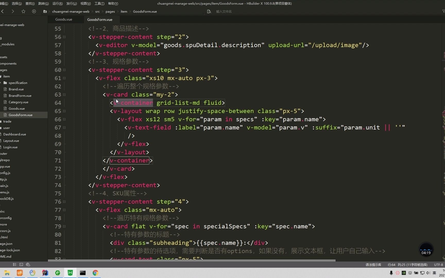Open Login.vue in file tree
This screenshot has width=445, height=278.
point(10,147)
